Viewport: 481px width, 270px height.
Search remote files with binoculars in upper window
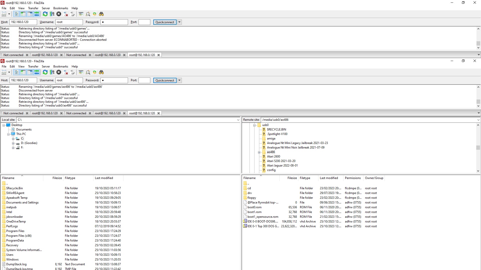pos(101,14)
